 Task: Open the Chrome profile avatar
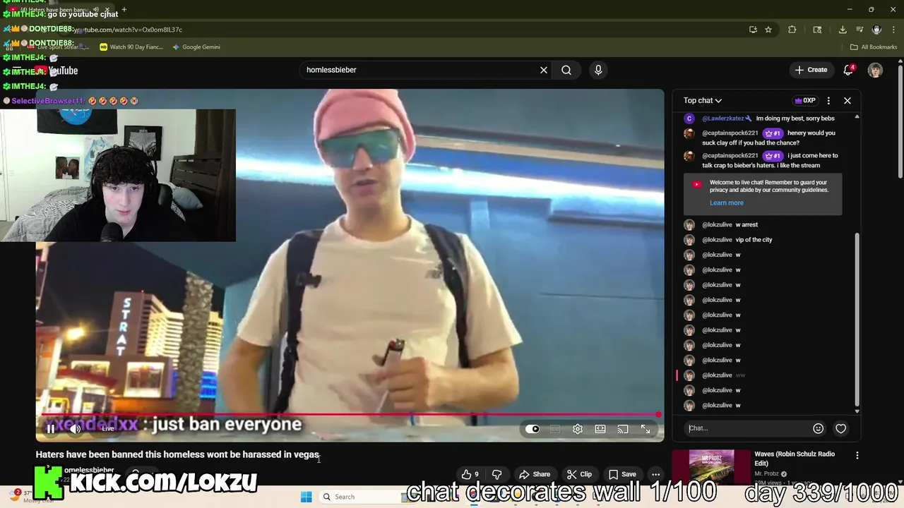(876, 30)
